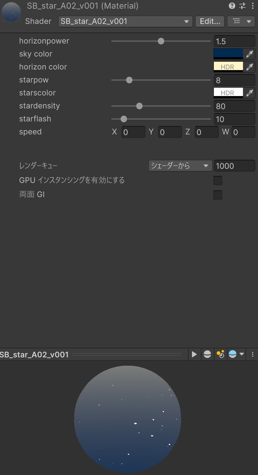Click the horizonpower property label
Viewport: 258px width, 475px height.
pos(44,41)
